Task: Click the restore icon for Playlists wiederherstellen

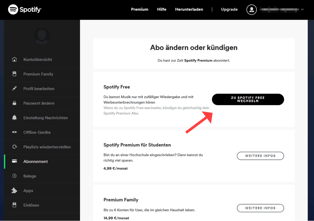Action: coord(14,147)
